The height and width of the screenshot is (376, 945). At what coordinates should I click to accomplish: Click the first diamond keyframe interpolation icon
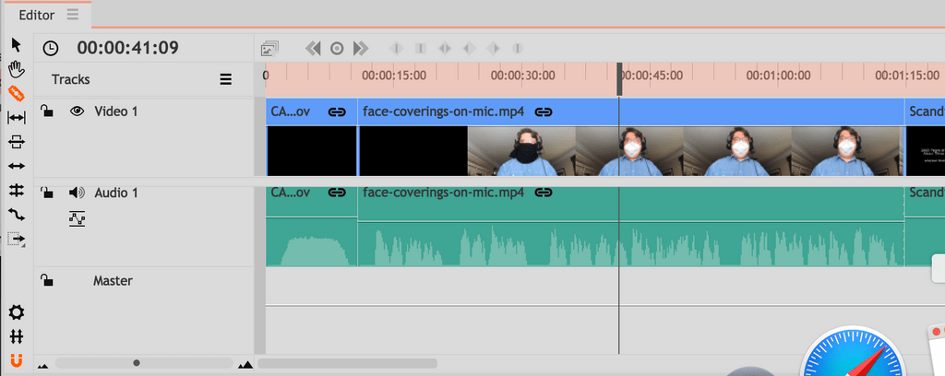click(396, 48)
